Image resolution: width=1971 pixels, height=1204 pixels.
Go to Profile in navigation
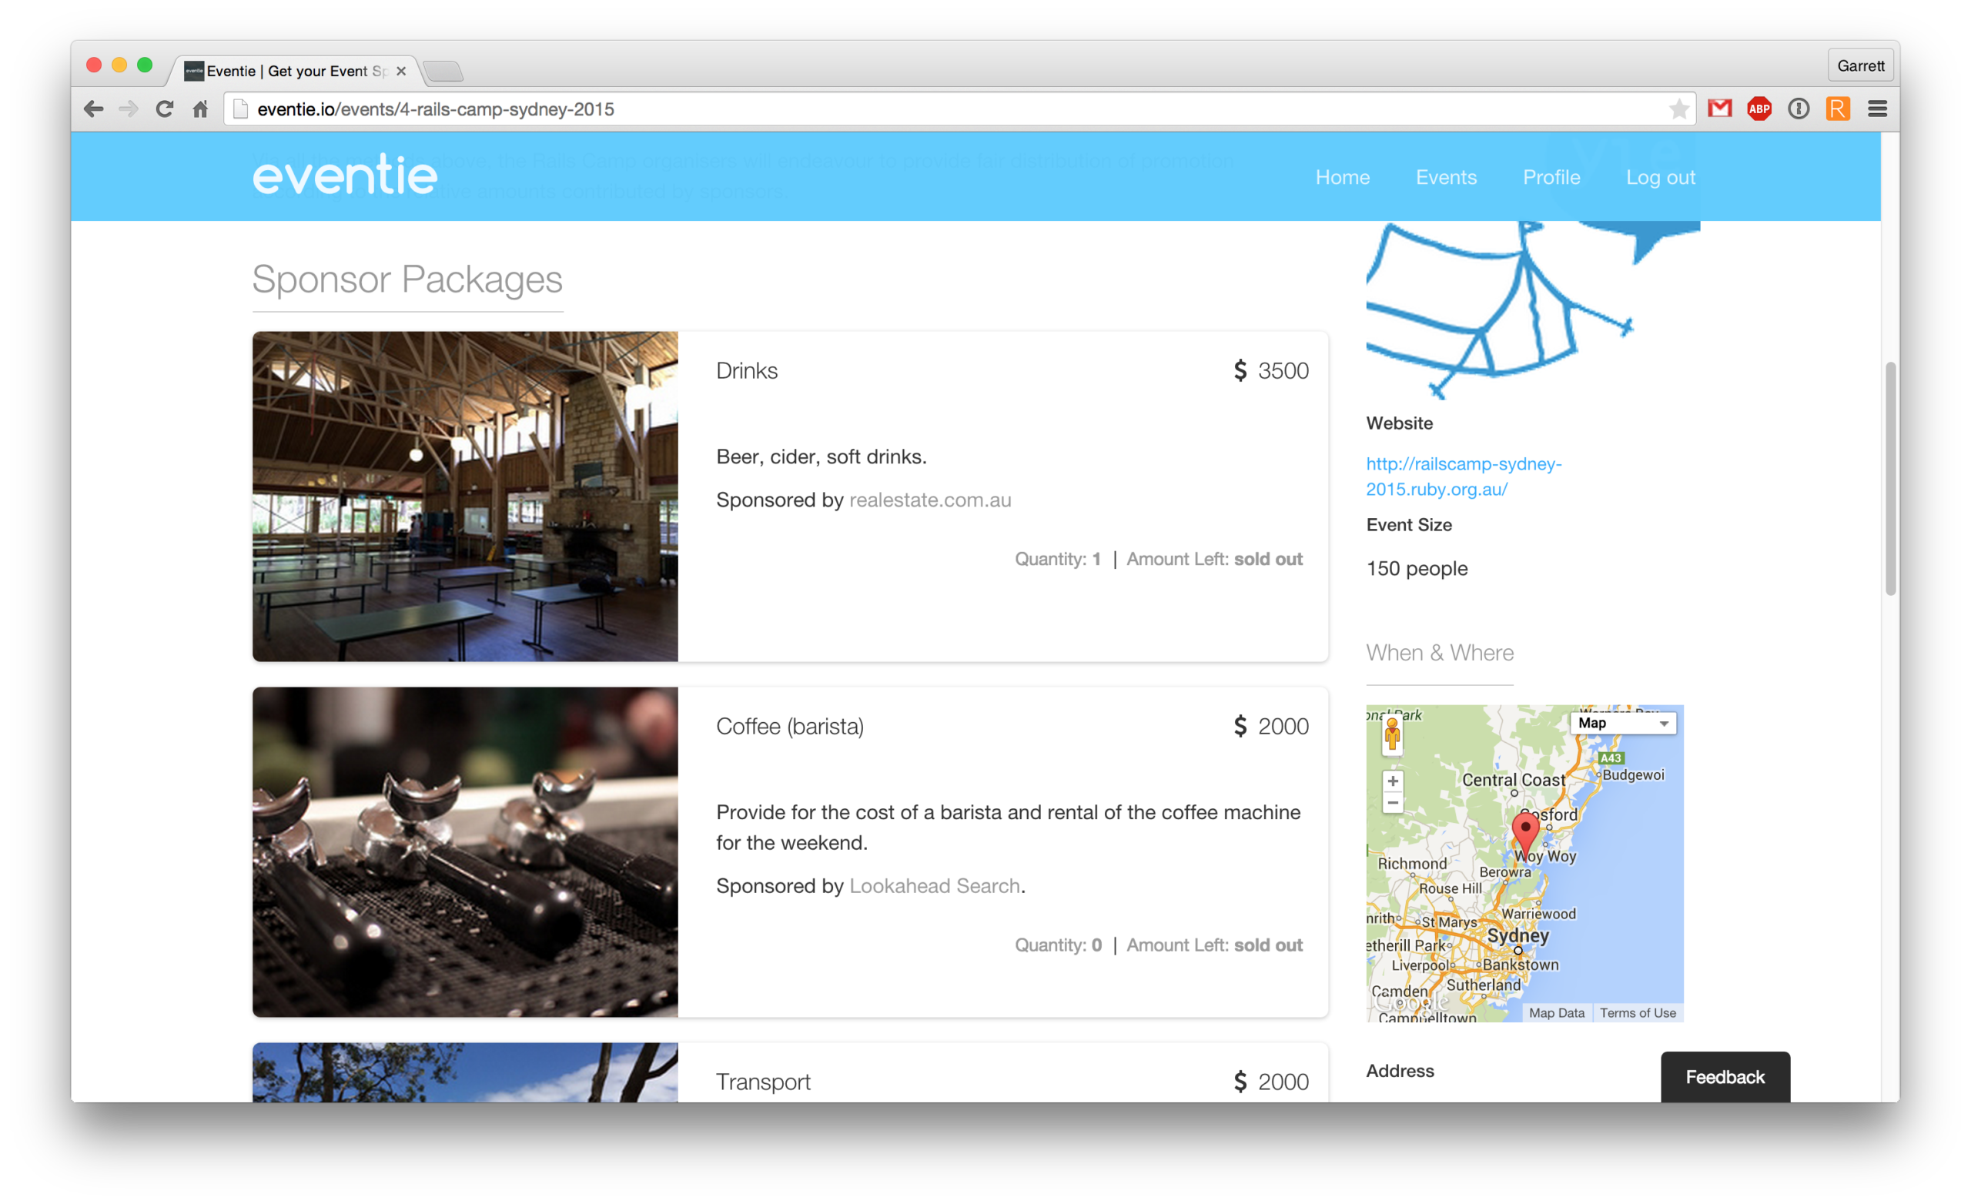point(1551,177)
